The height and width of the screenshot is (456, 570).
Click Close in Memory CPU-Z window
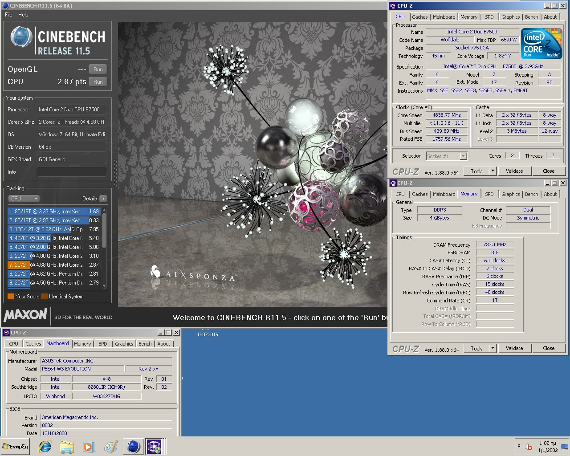[549, 348]
